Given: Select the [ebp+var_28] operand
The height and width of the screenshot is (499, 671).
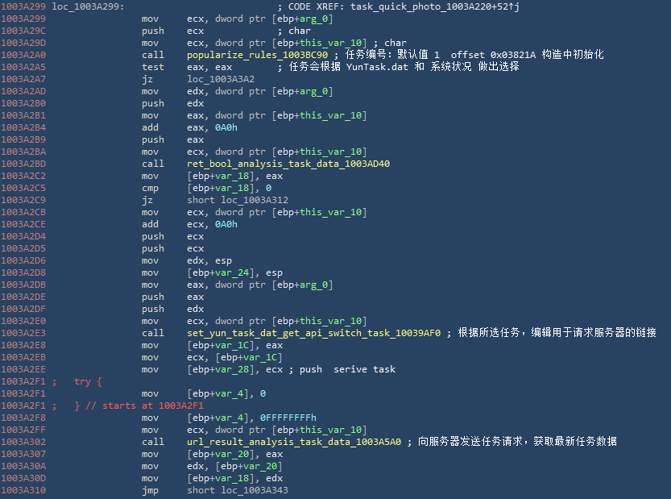Looking at the screenshot, I should [x=215, y=369].
